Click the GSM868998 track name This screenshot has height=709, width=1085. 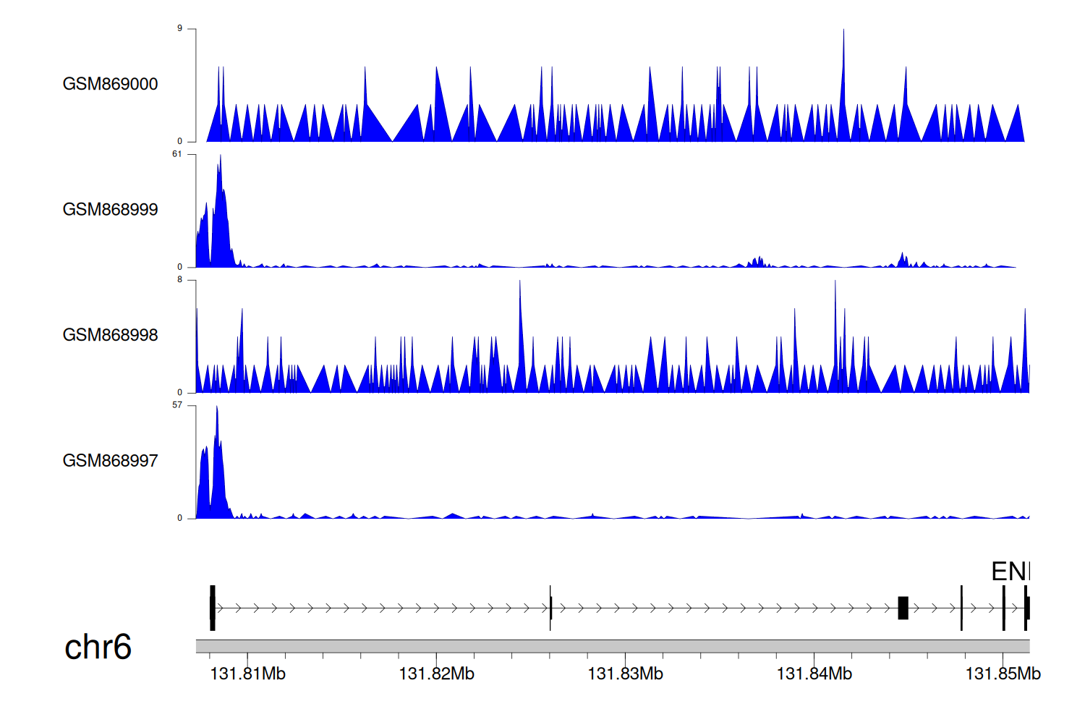point(110,335)
